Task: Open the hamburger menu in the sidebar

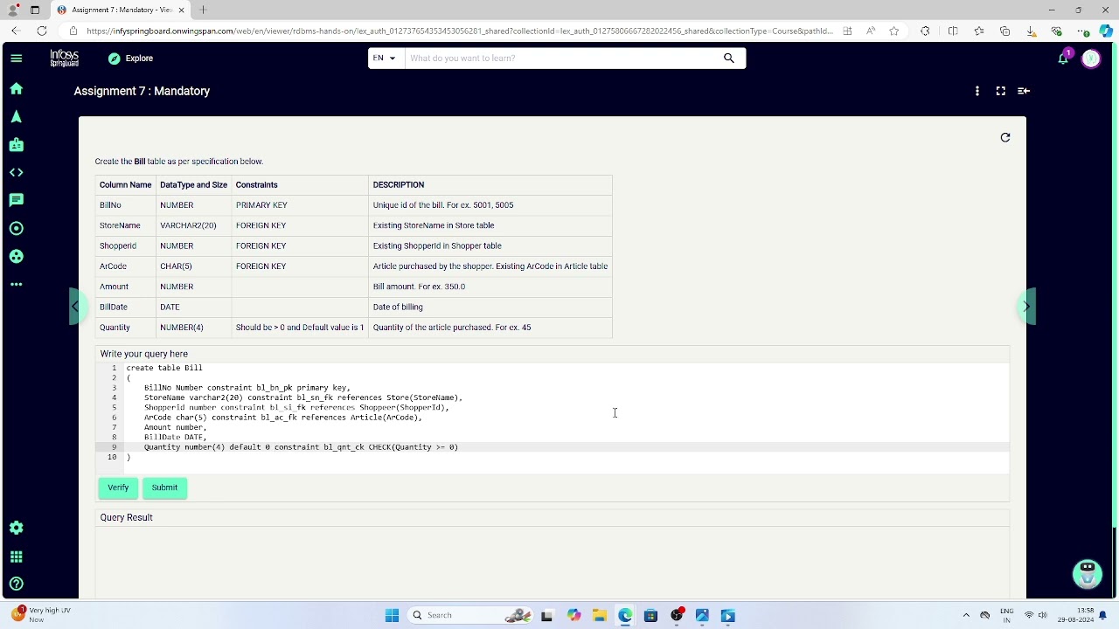Action: click(16, 59)
